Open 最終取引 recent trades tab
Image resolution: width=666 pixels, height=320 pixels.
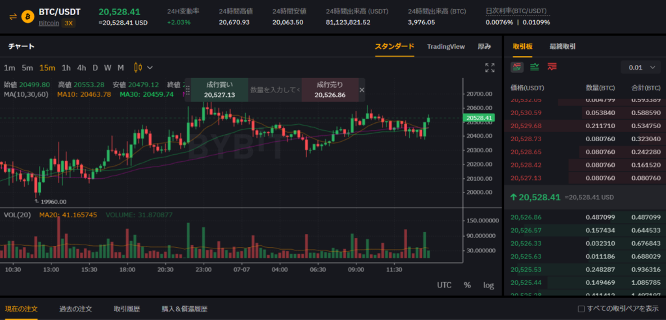pyautogui.click(x=563, y=46)
